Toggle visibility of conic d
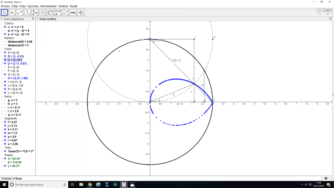 (x=5, y=31)
